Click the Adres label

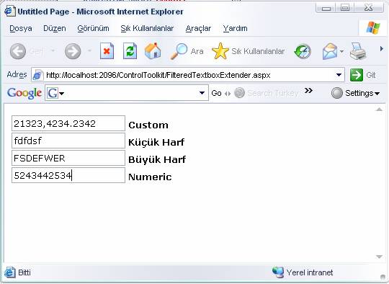pos(17,74)
